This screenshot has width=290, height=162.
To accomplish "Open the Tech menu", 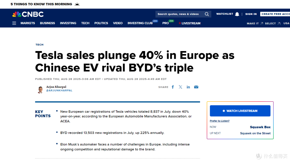I will (x=85, y=23).
